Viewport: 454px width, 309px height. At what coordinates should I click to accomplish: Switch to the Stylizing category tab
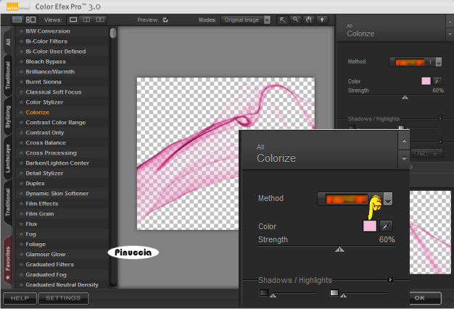tap(8, 117)
